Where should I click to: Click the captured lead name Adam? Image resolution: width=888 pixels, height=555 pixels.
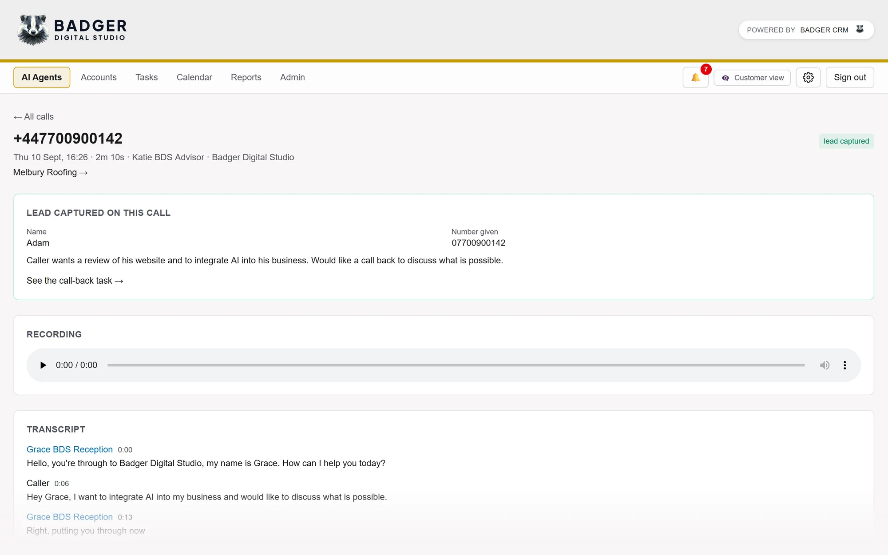click(x=38, y=243)
